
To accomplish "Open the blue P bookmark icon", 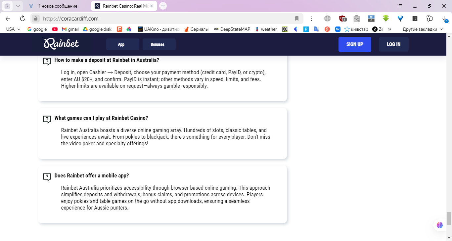I will click(306, 29).
